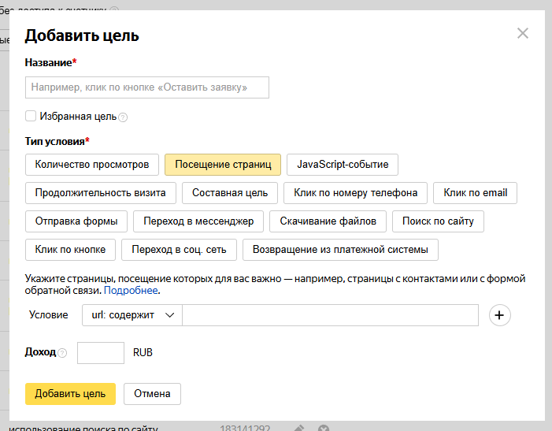The width and height of the screenshot is (552, 431).
Task: Choose Клик по кнопке condition type
Action: pyautogui.click(x=70, y=250)
